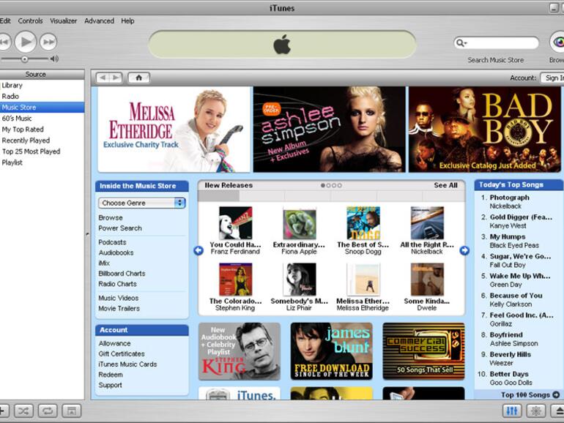564x423 pixels.
Task: Open the Edit menu
Action: [x=5, y=20]
